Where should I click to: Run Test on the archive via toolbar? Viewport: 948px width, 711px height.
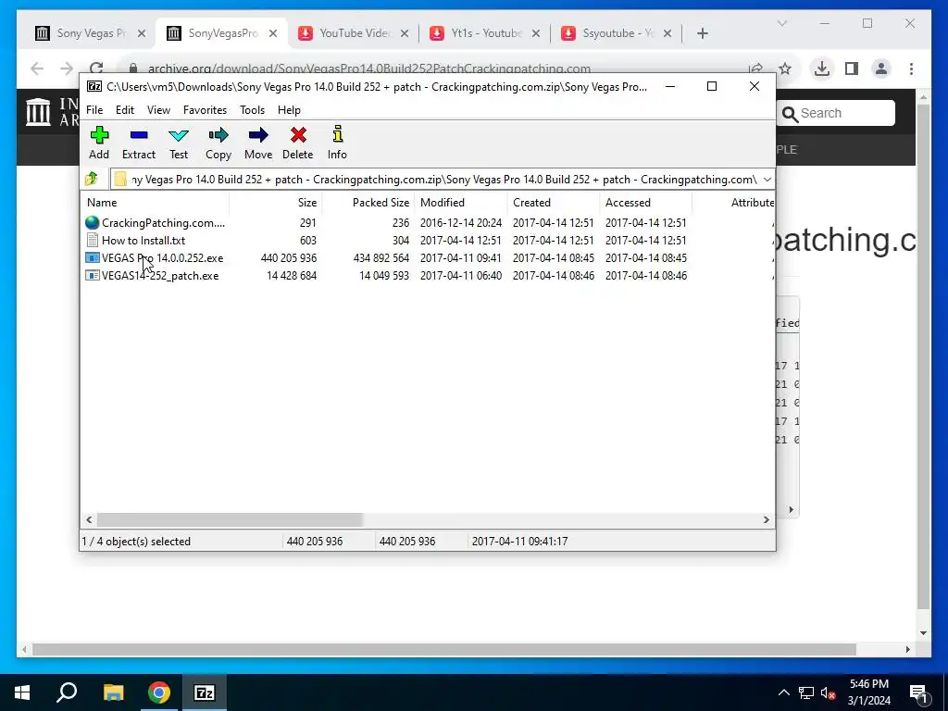pyautogui.click(x=179, y=143)
